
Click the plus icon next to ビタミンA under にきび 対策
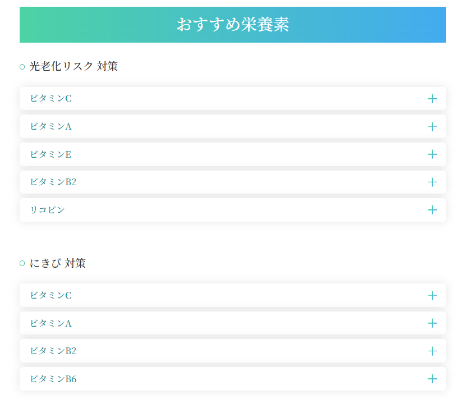(432, 323)
